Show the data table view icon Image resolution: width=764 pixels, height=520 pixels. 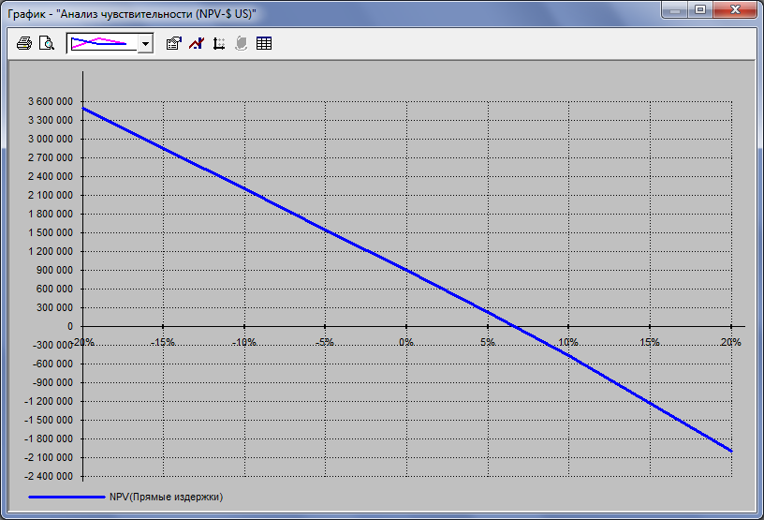(x=264, y=43)
